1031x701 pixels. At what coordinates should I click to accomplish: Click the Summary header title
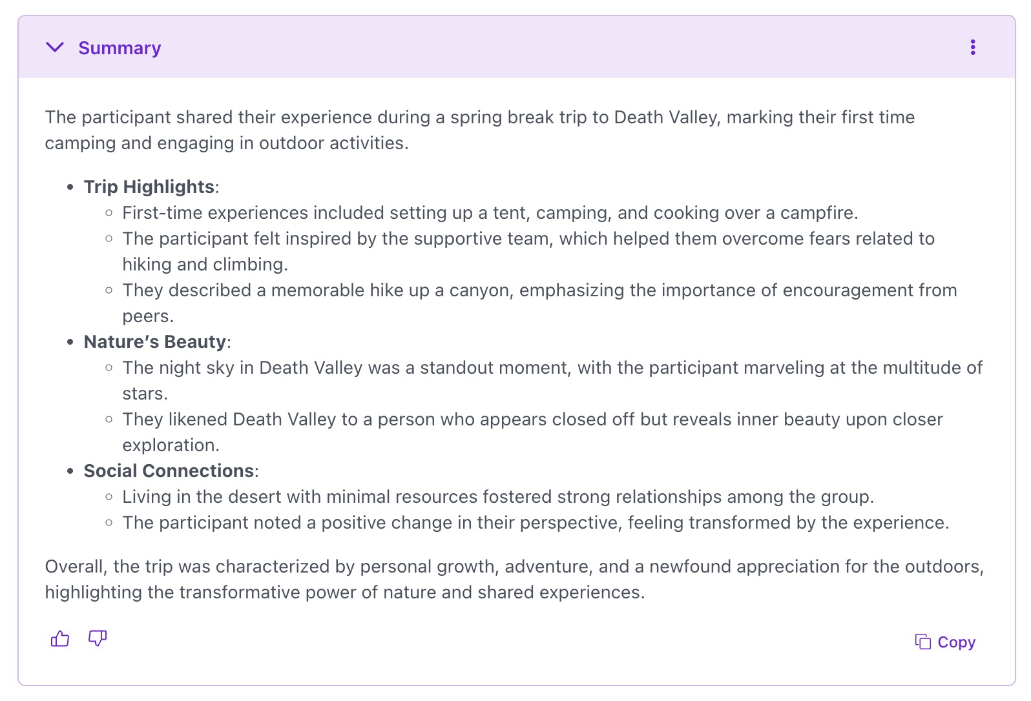coord(120,48)
